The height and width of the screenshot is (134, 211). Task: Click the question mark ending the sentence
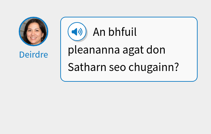tap(175, 68)
